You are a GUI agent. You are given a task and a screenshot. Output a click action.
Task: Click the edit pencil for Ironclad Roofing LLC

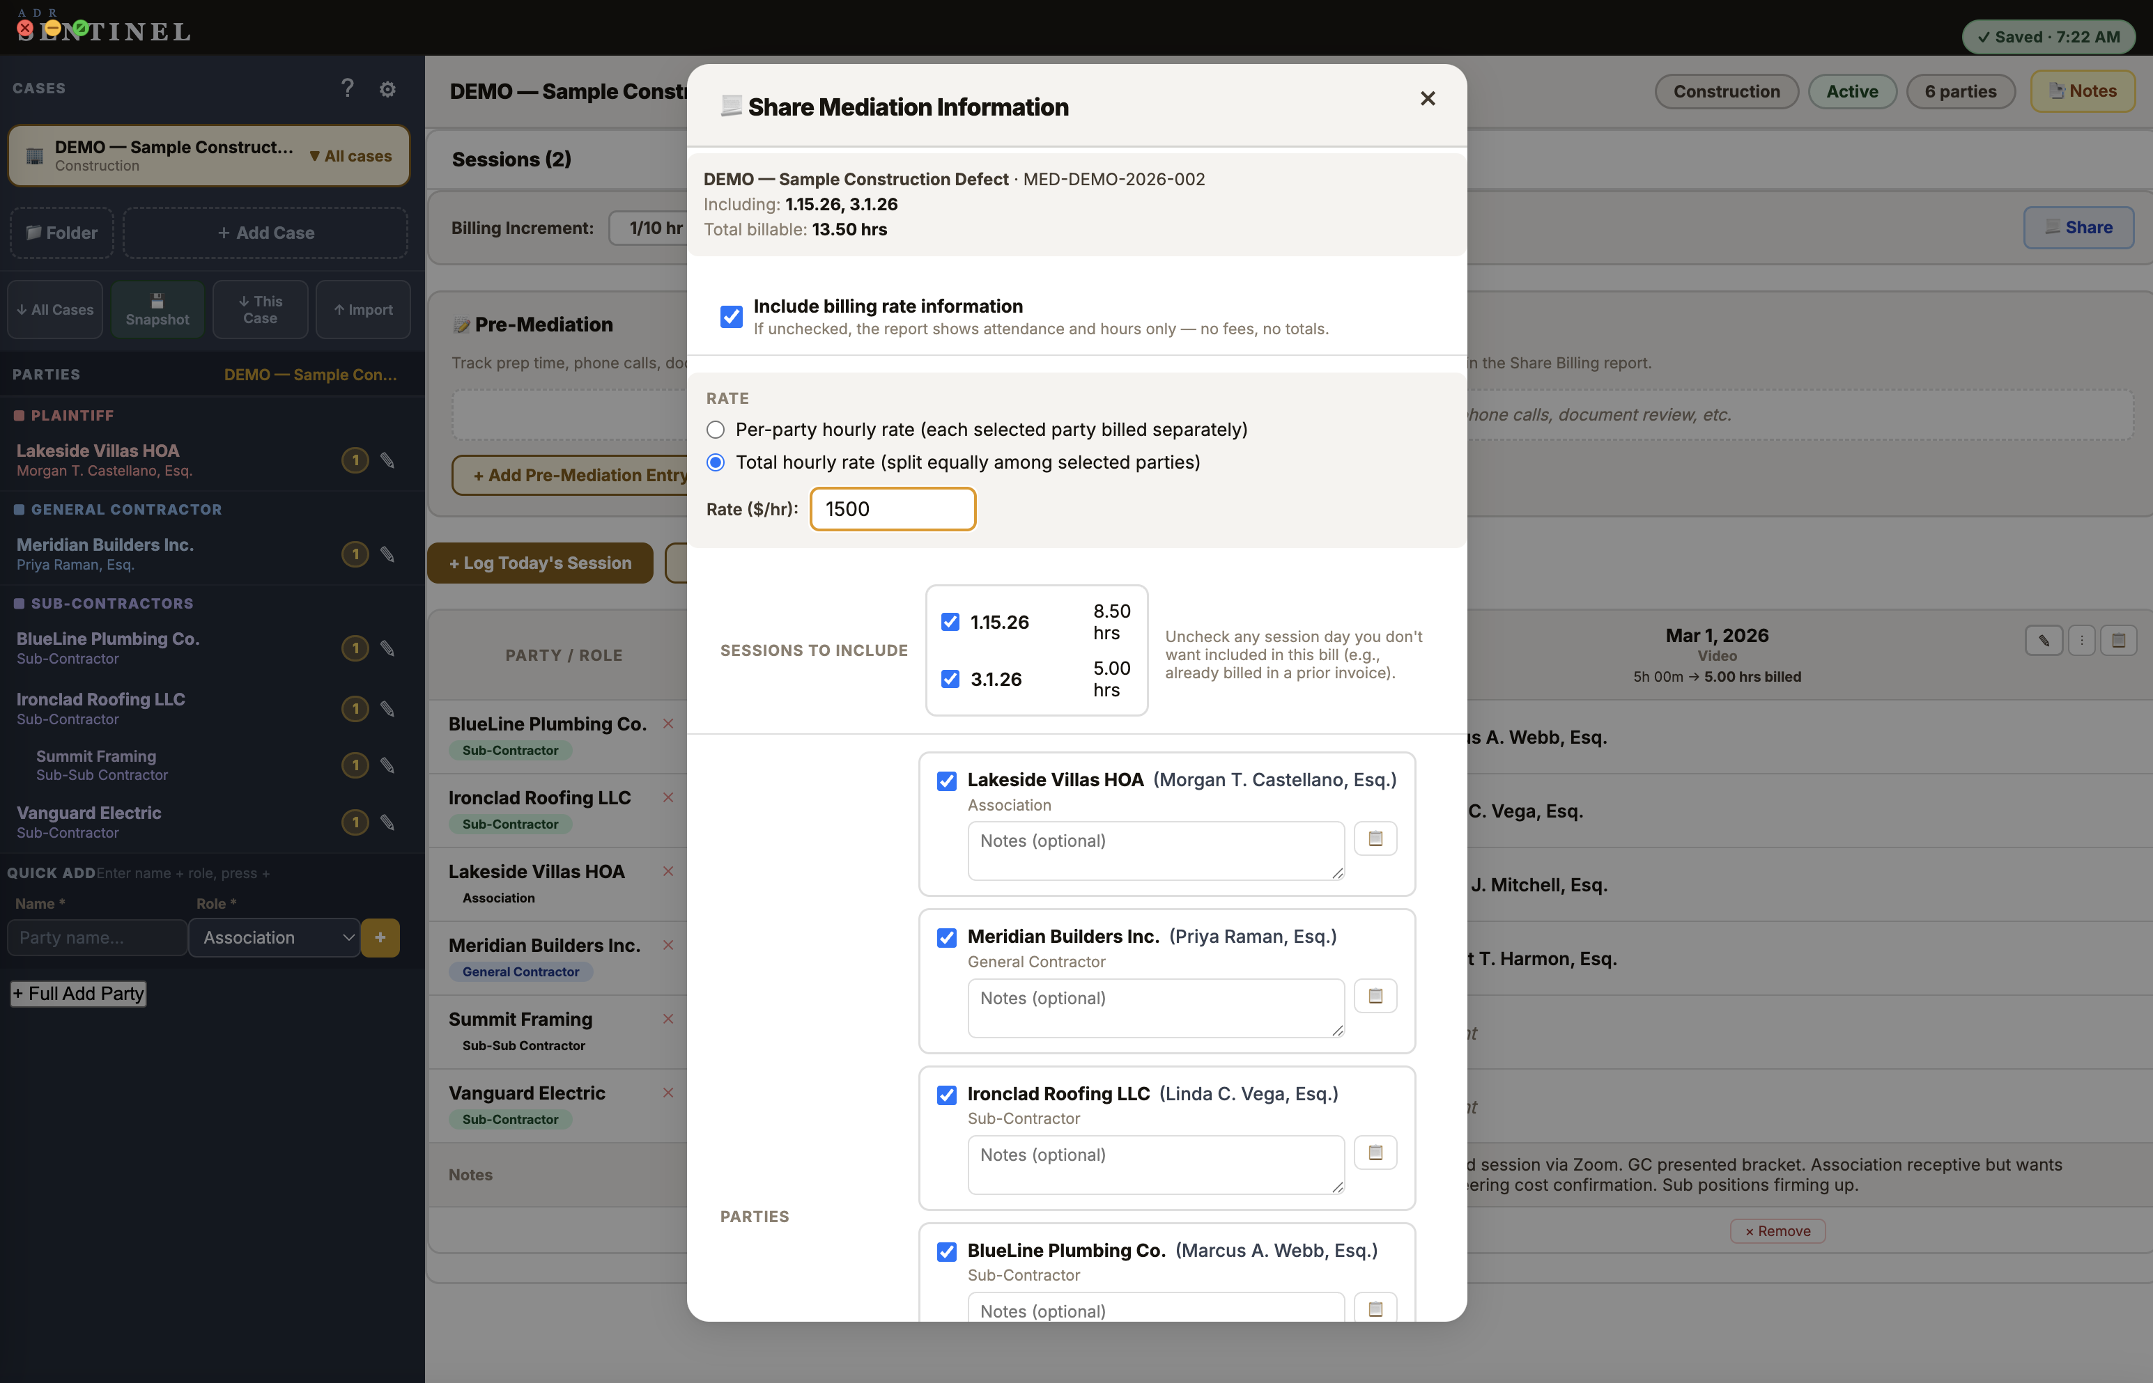click(387, 710)
